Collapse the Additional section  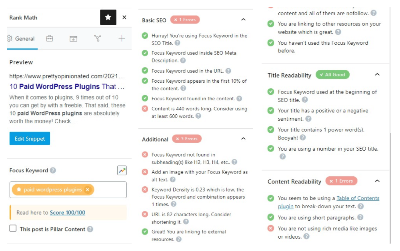coord(243,139)
